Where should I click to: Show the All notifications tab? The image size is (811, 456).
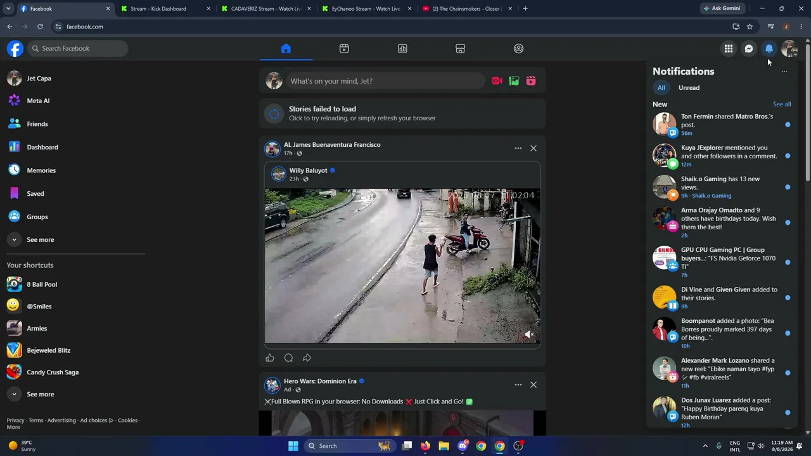click(661, 88)
